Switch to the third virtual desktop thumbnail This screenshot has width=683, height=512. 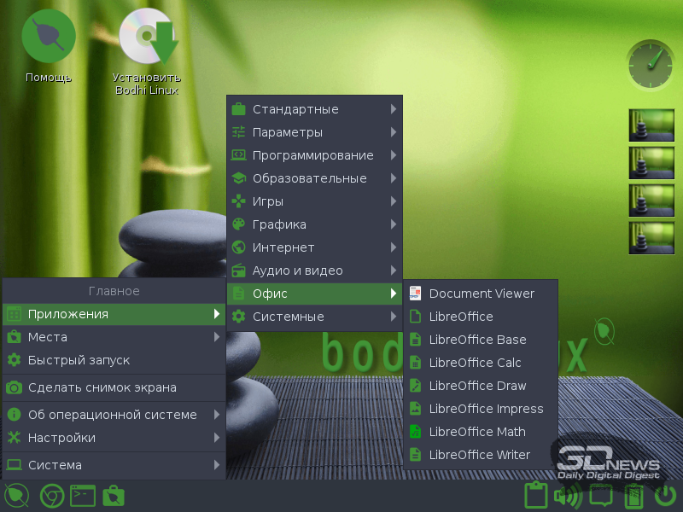click(651, 201)
